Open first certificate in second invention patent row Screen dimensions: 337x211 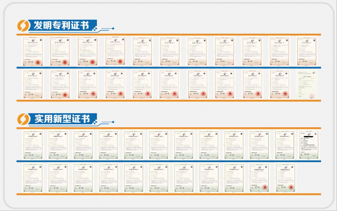[x=32, y=84]
